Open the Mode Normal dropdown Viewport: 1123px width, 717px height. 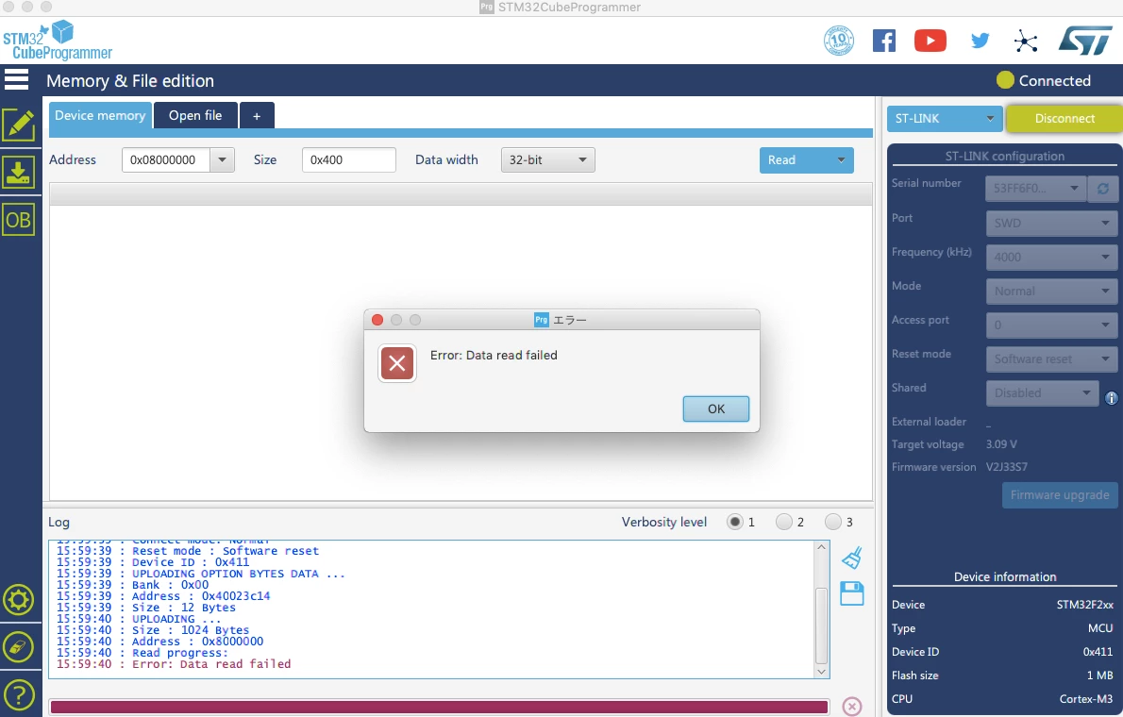(x=1051, y=291)
